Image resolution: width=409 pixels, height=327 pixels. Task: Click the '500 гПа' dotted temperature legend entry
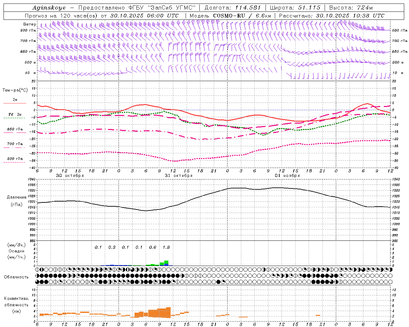pyautogui.click(x=15, y=159)
